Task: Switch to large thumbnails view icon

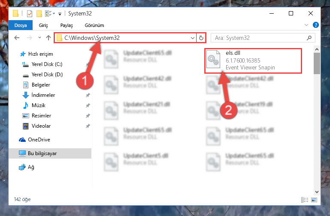Action: click(x=314, y=200)
